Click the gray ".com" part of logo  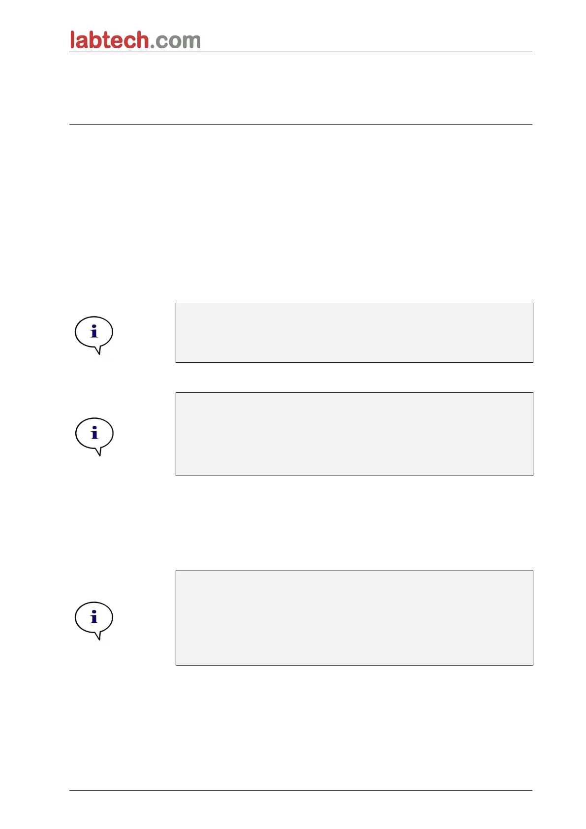[x=176, y=41]
